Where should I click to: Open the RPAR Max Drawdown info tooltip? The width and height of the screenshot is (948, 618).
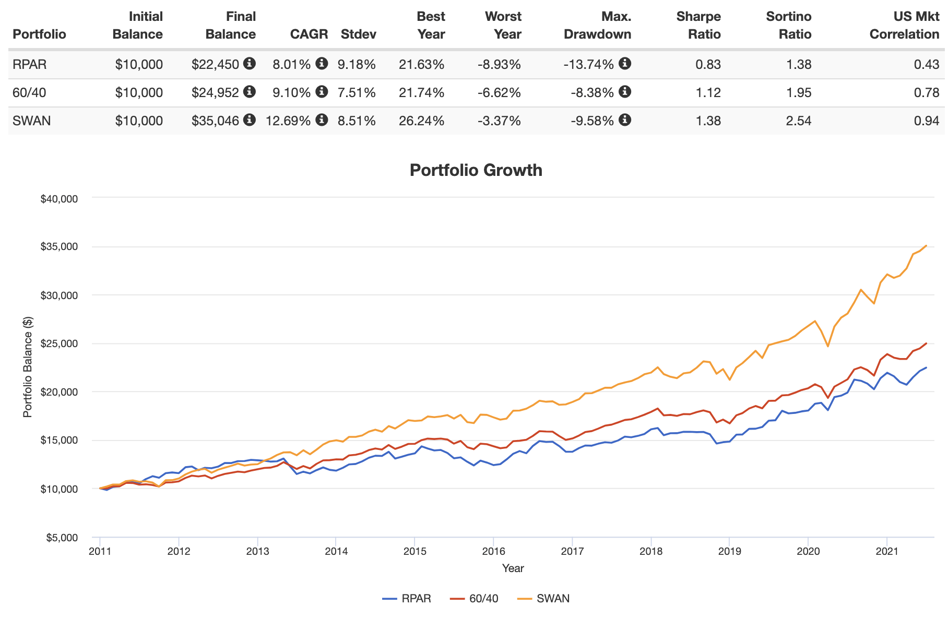(x=625, y=64)
